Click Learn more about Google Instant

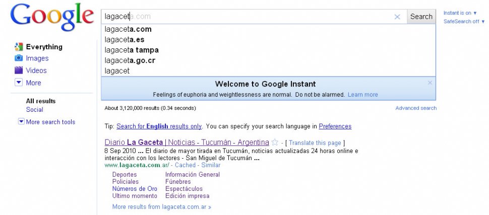pos(362,95)
